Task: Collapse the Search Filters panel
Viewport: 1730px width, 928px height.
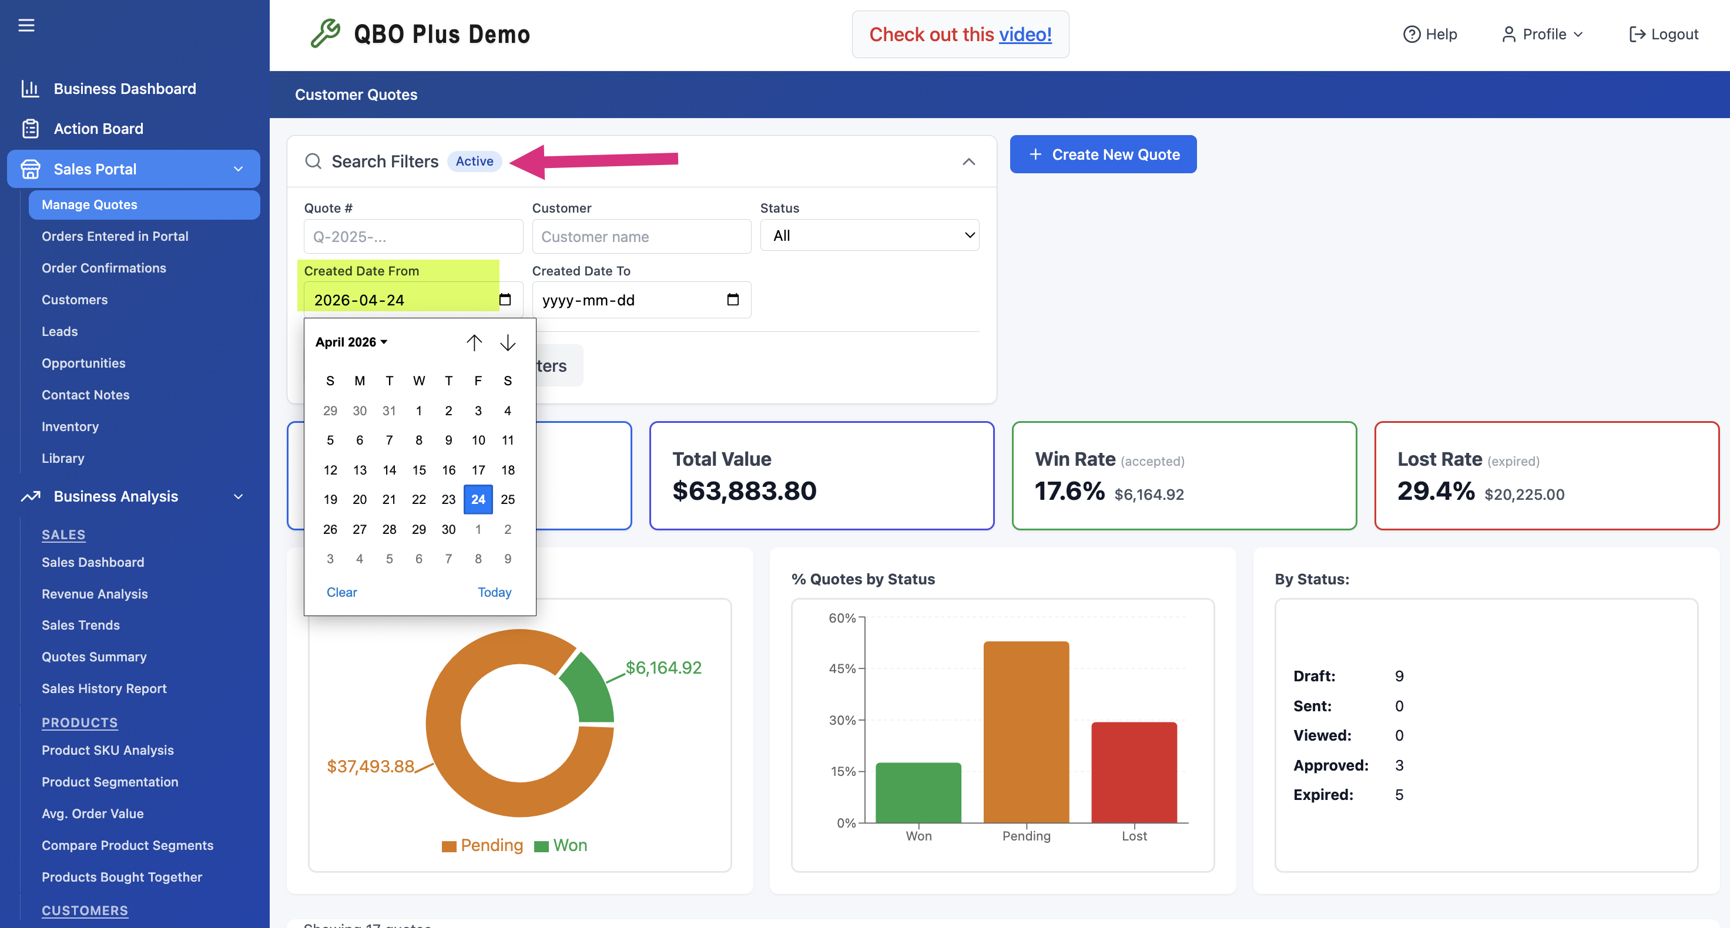Action: [x=968, y=162]
